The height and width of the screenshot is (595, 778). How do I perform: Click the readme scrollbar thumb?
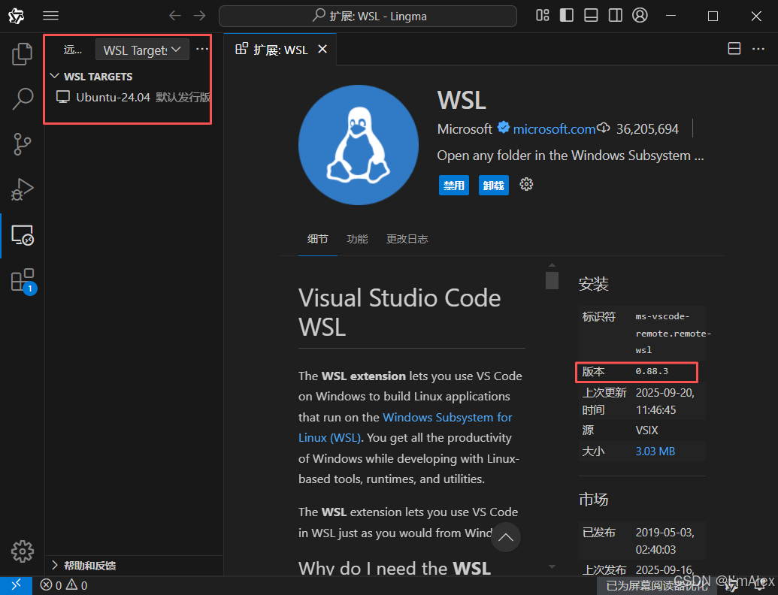552,280
